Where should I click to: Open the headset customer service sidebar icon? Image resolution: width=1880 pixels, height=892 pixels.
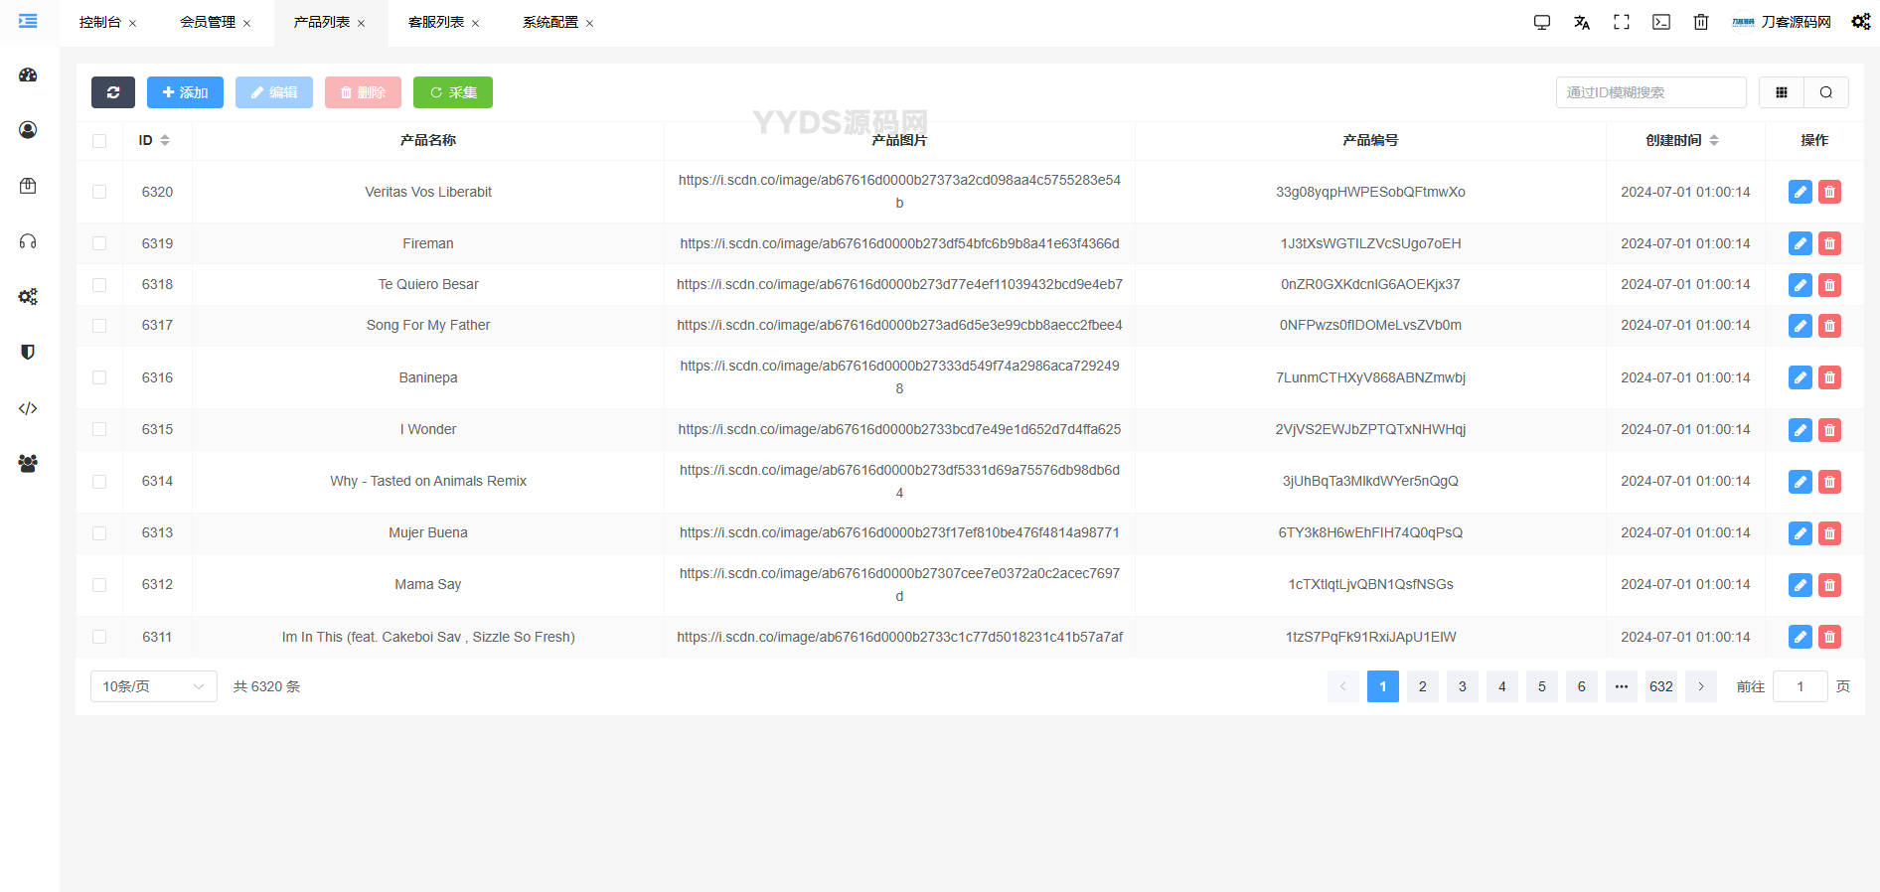(x=28, y=241)
